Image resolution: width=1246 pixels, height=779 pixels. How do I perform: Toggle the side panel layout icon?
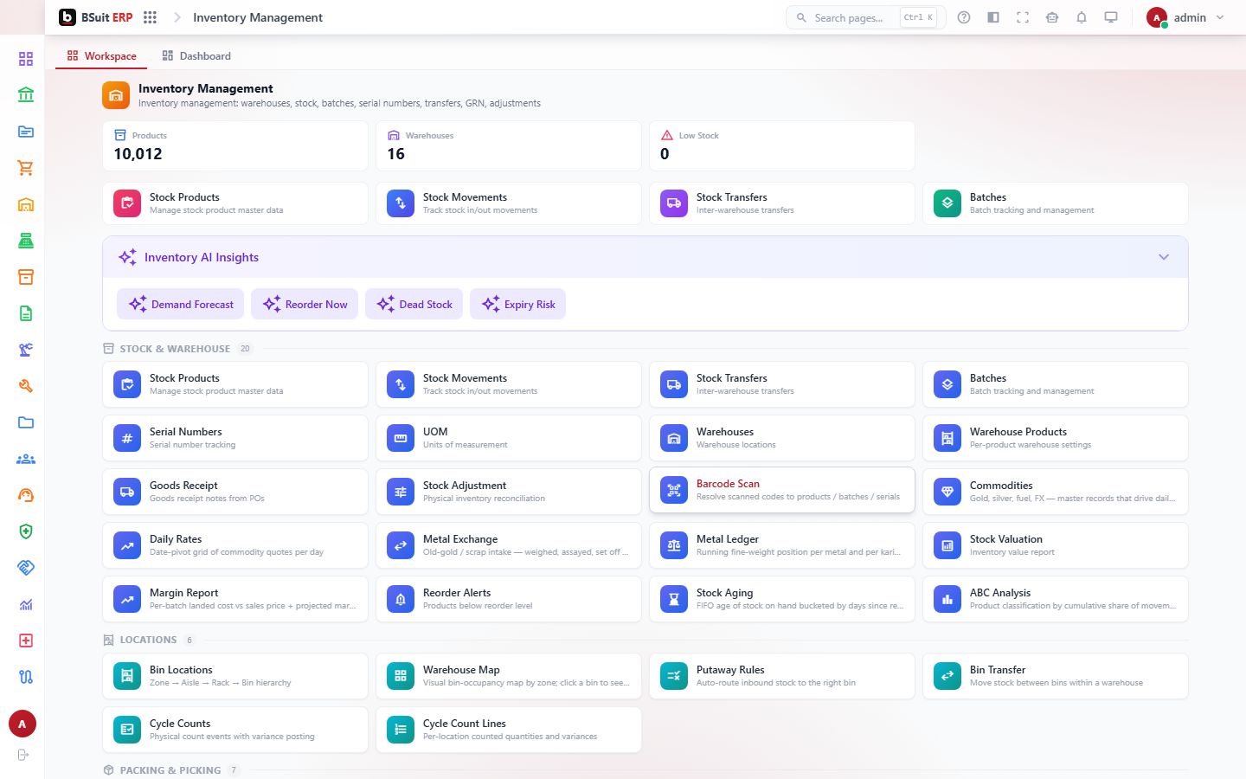point(993,17)
